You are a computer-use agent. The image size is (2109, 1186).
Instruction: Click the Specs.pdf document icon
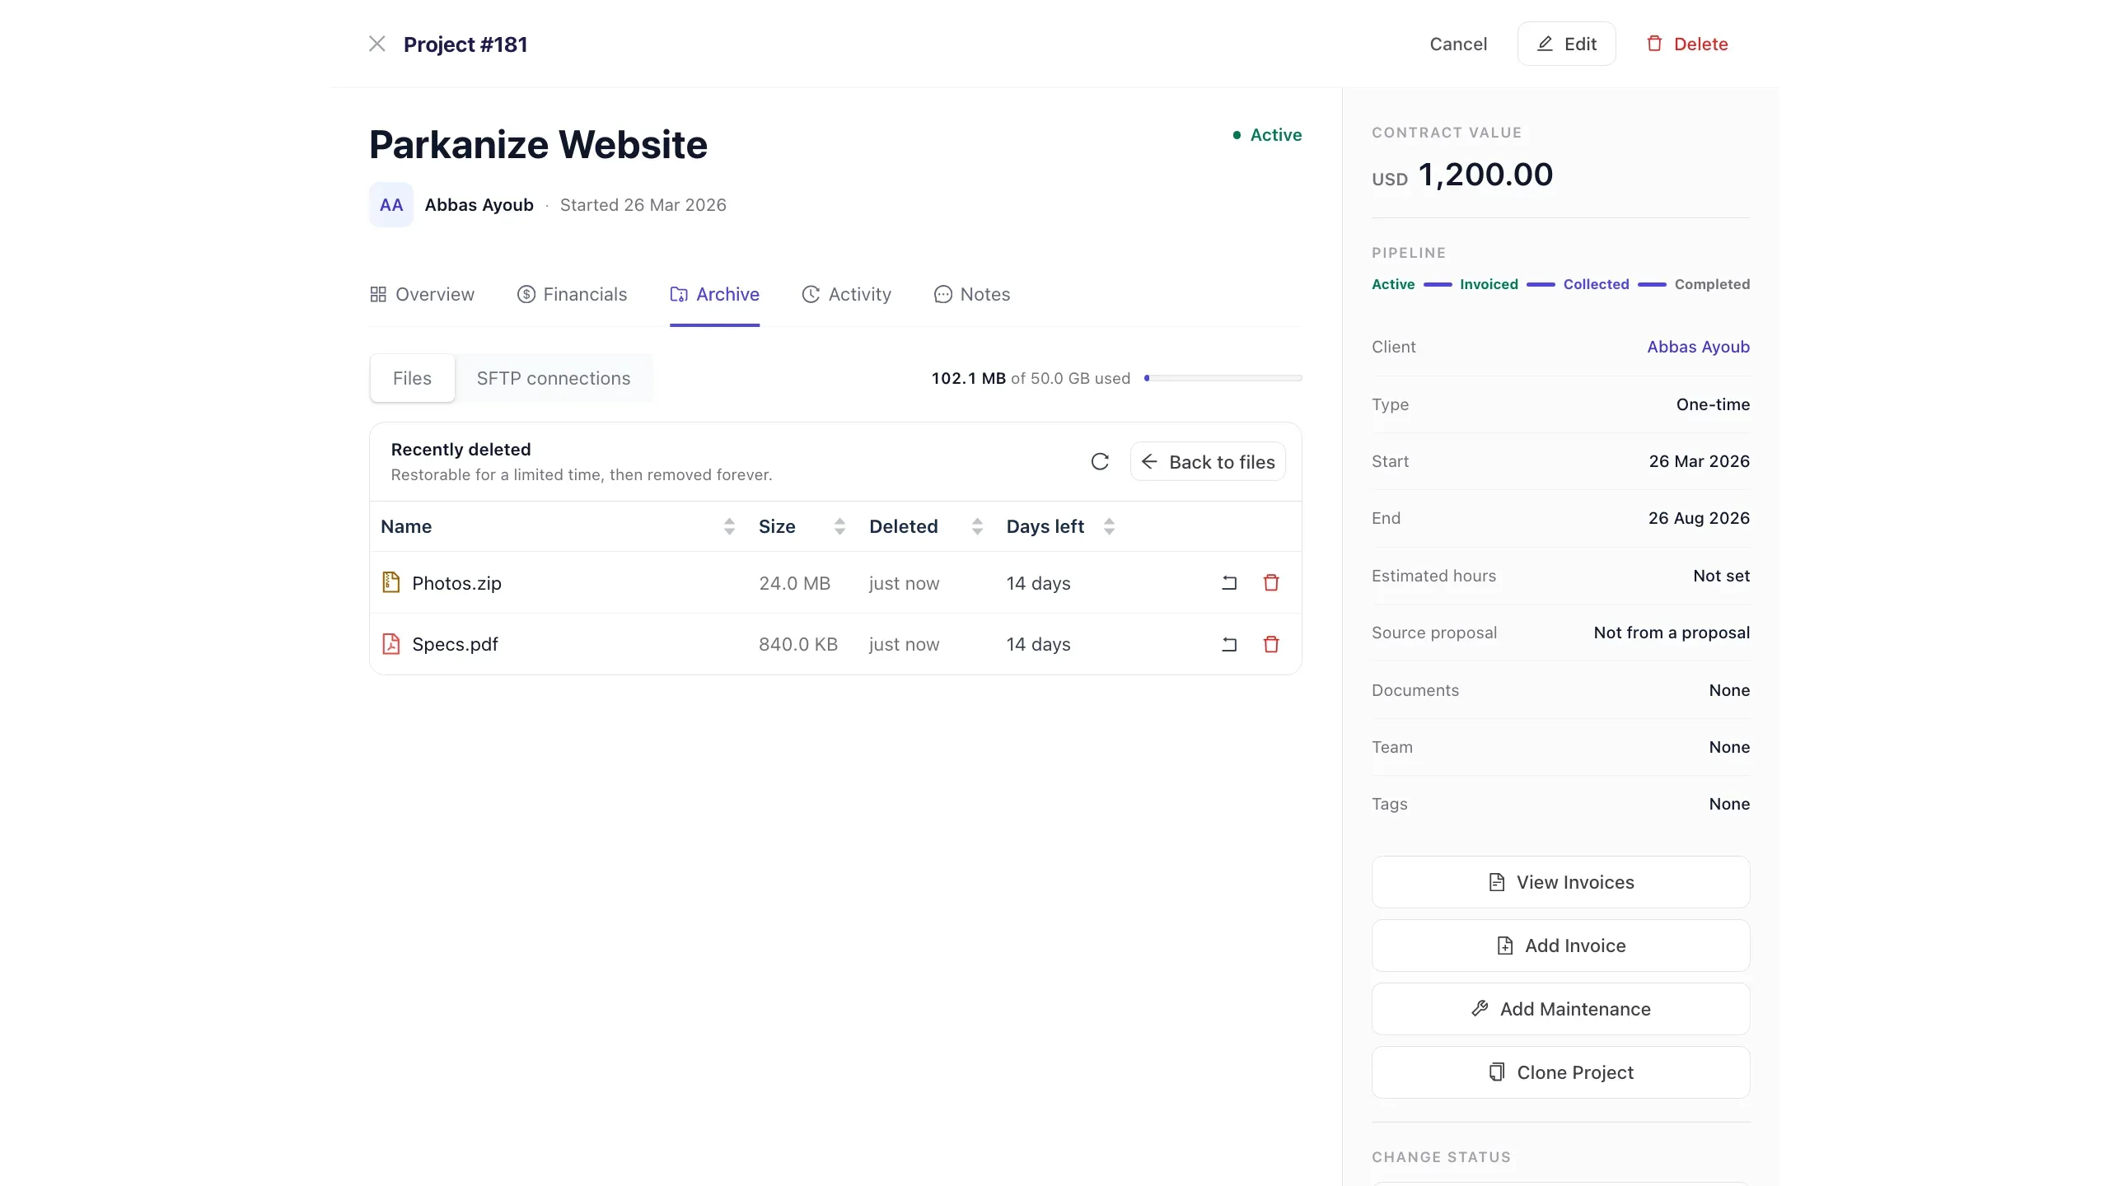(391, 644)
